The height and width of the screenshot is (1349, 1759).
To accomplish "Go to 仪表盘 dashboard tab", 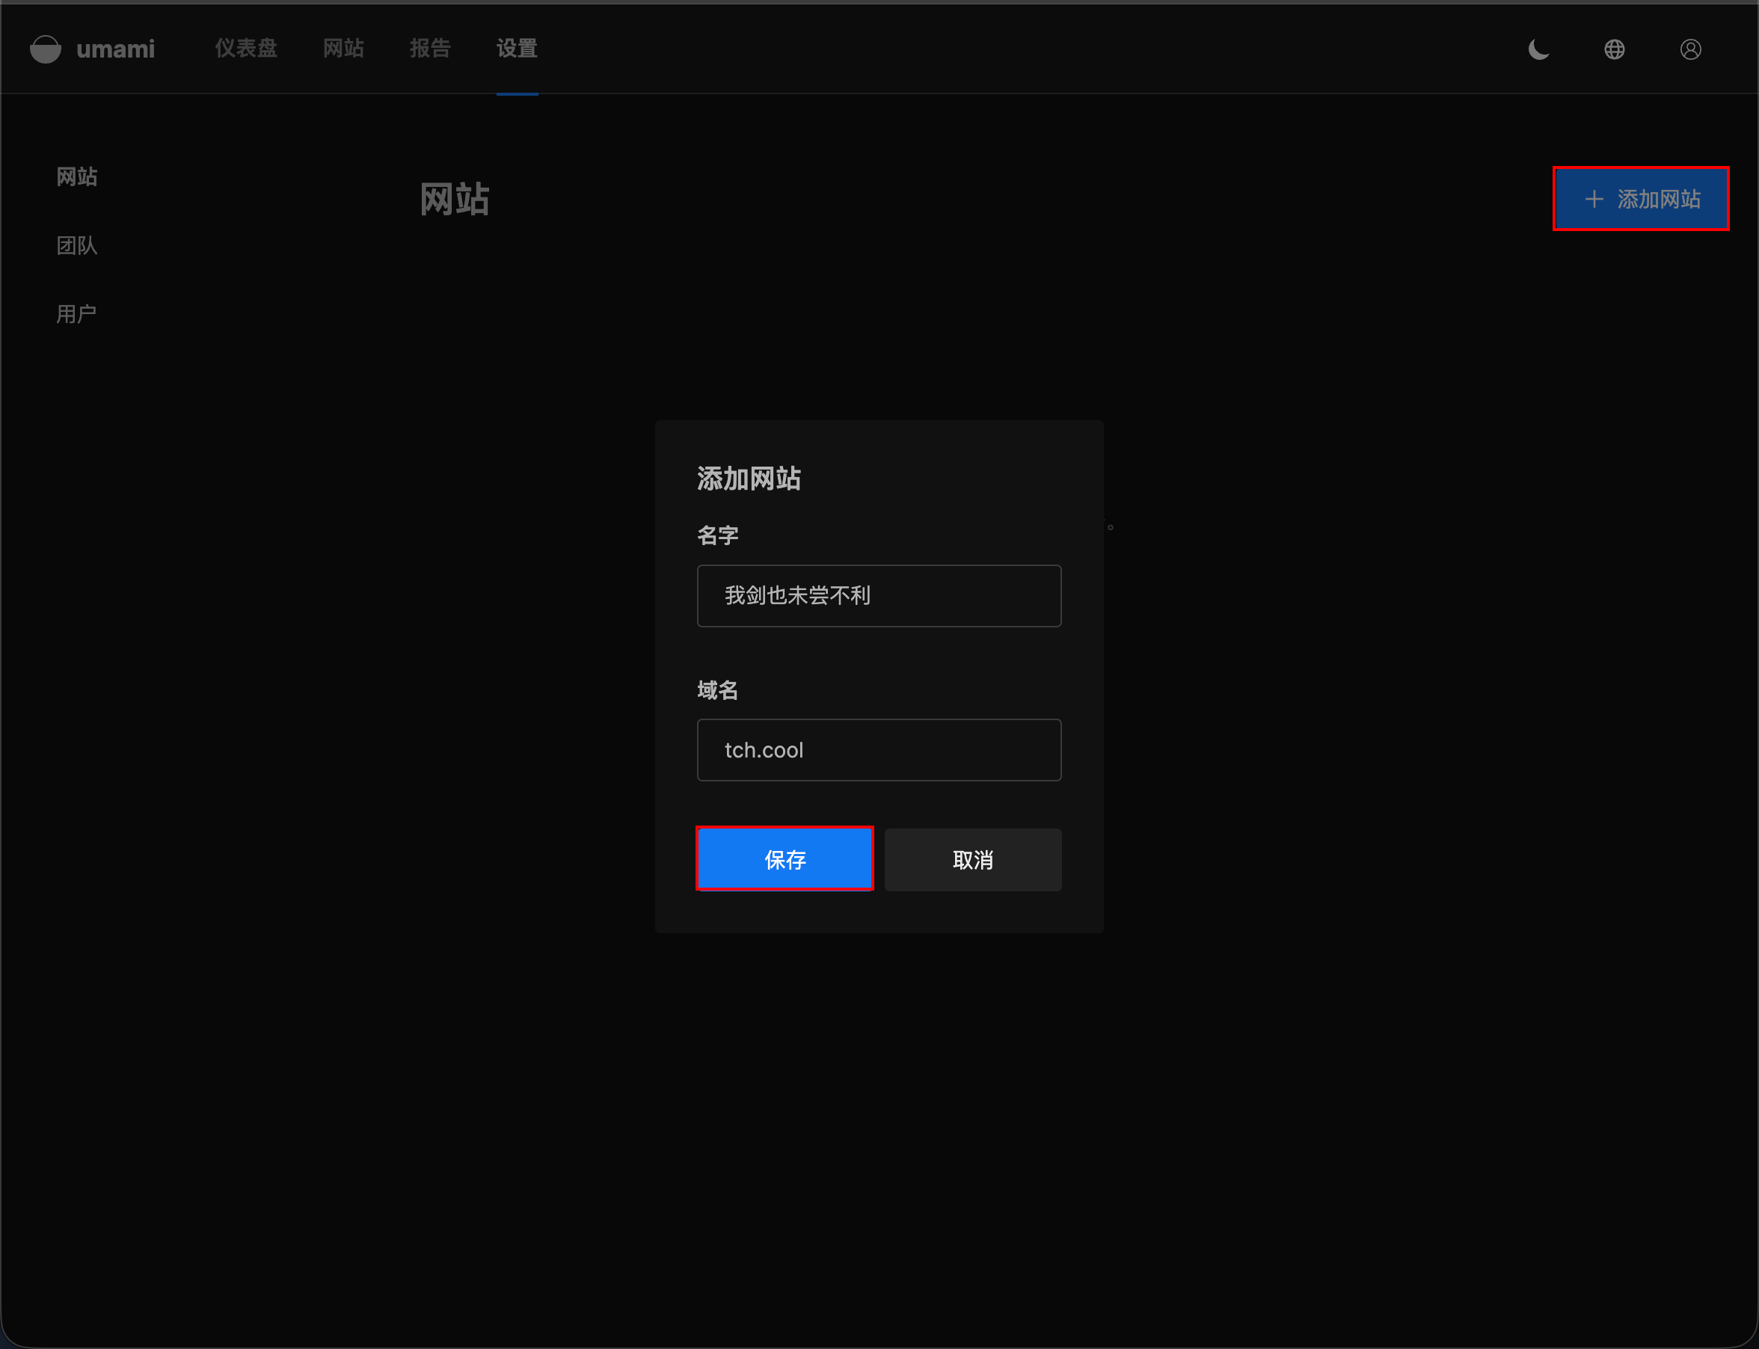I will click(x=246, y=48).
